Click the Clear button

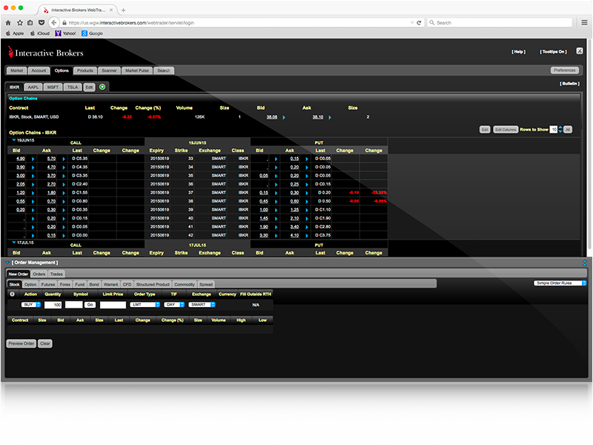[x=45, y=343]
